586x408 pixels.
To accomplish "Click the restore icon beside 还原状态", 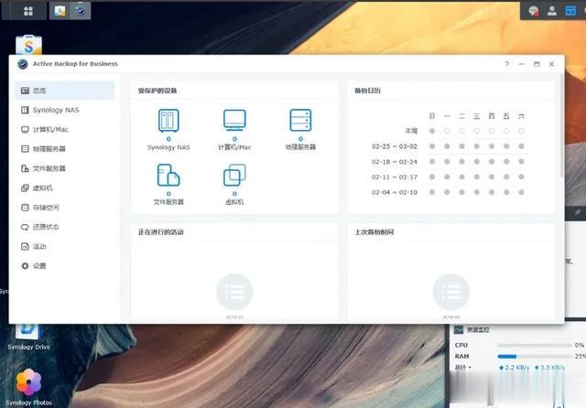I will (25, 227).
